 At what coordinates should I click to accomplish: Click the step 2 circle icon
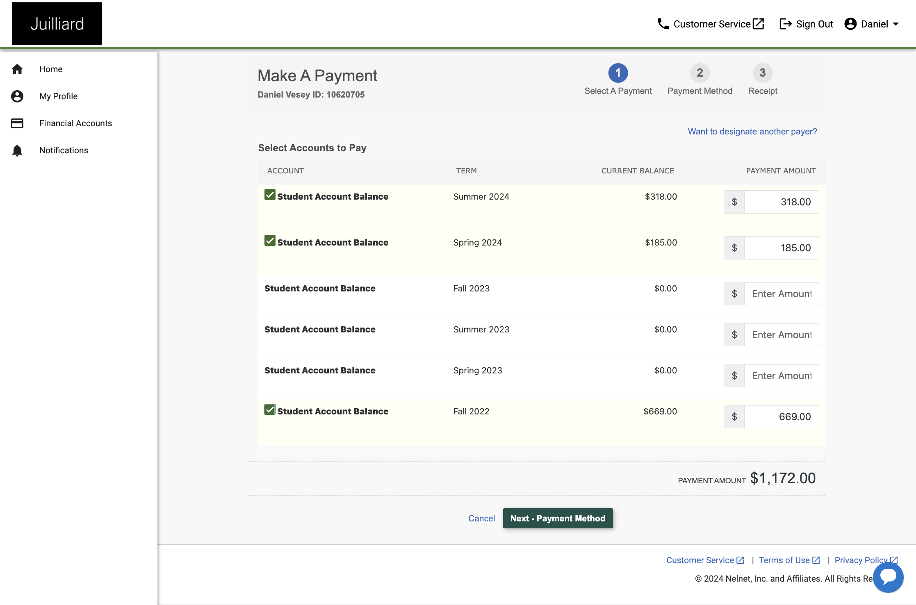pos(700,73)
